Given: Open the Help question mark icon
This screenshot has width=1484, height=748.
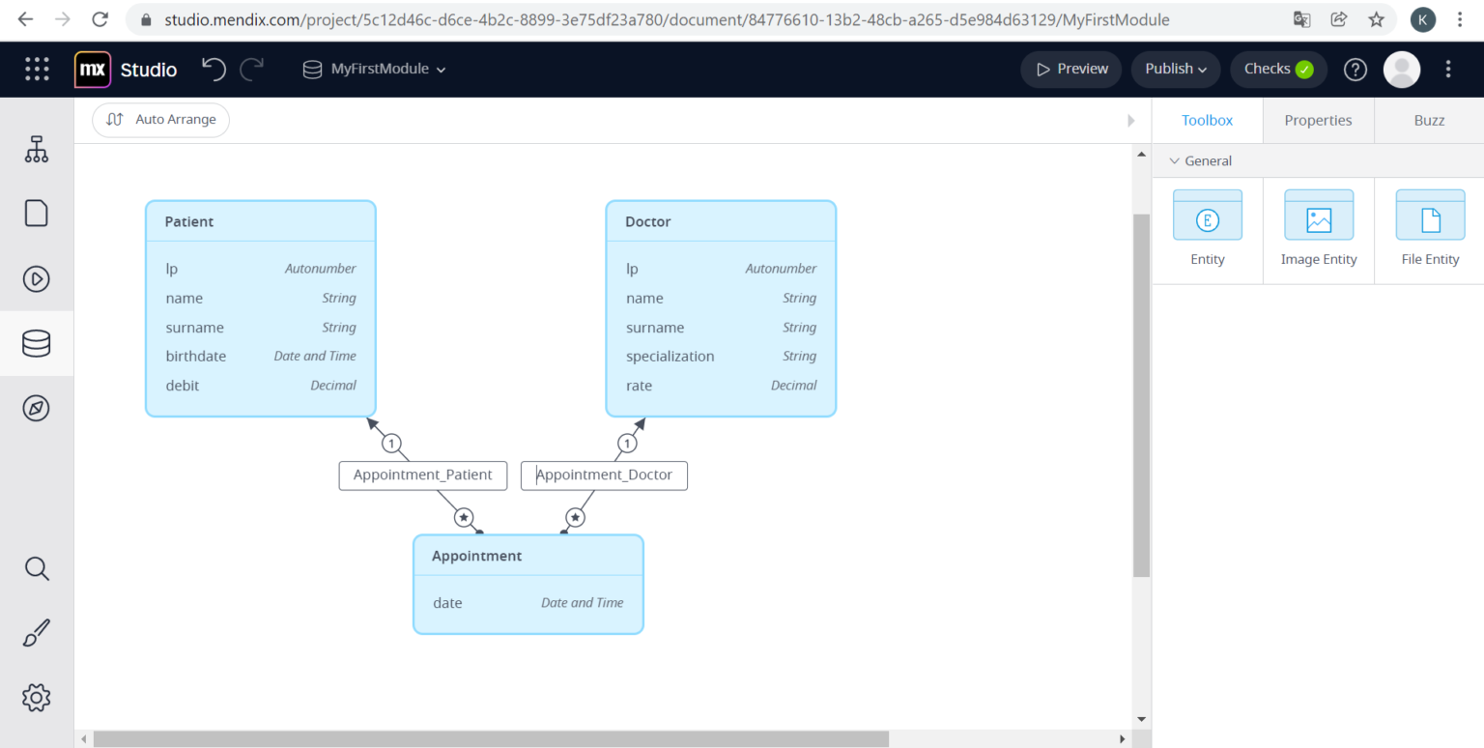Looking at the screenshot, I should coord(1355,69).
